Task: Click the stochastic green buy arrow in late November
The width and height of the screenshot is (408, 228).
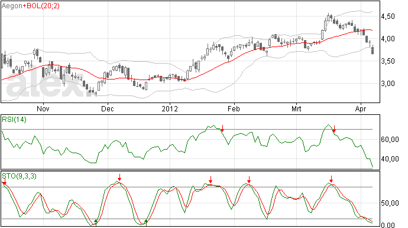Action: click(x=96, y=222)
